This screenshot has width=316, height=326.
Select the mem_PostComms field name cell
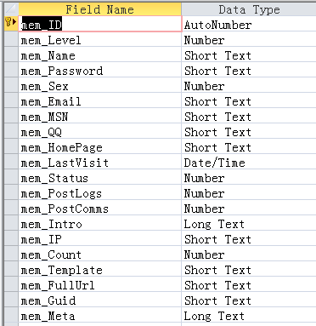pos(100,208)
